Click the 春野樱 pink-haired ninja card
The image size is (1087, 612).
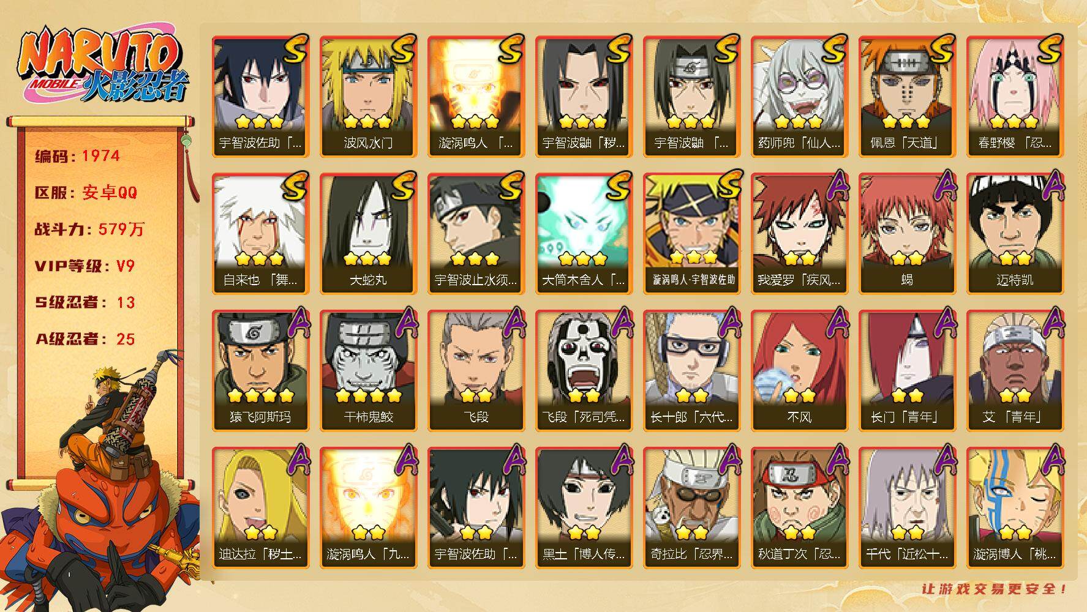point(1015,97)
